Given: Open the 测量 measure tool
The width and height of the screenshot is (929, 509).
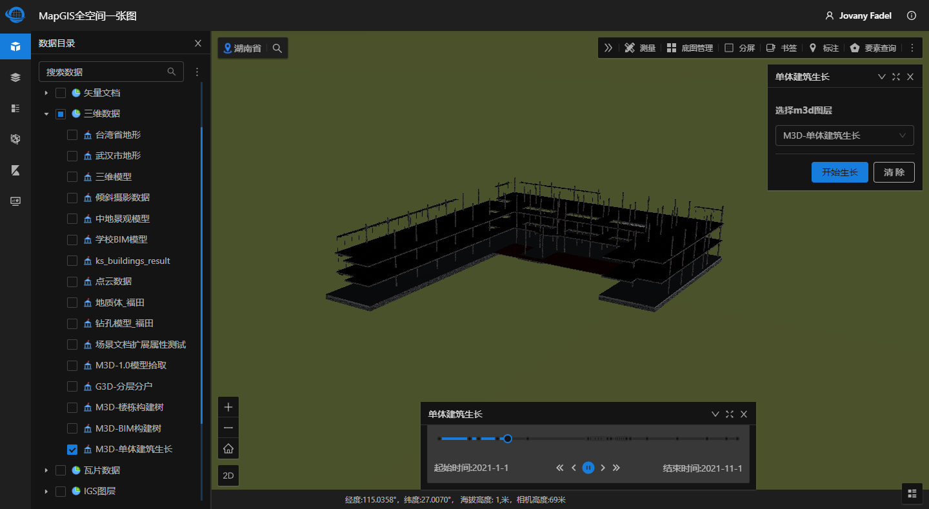Looking at the screenshot, I should point(640,48).
